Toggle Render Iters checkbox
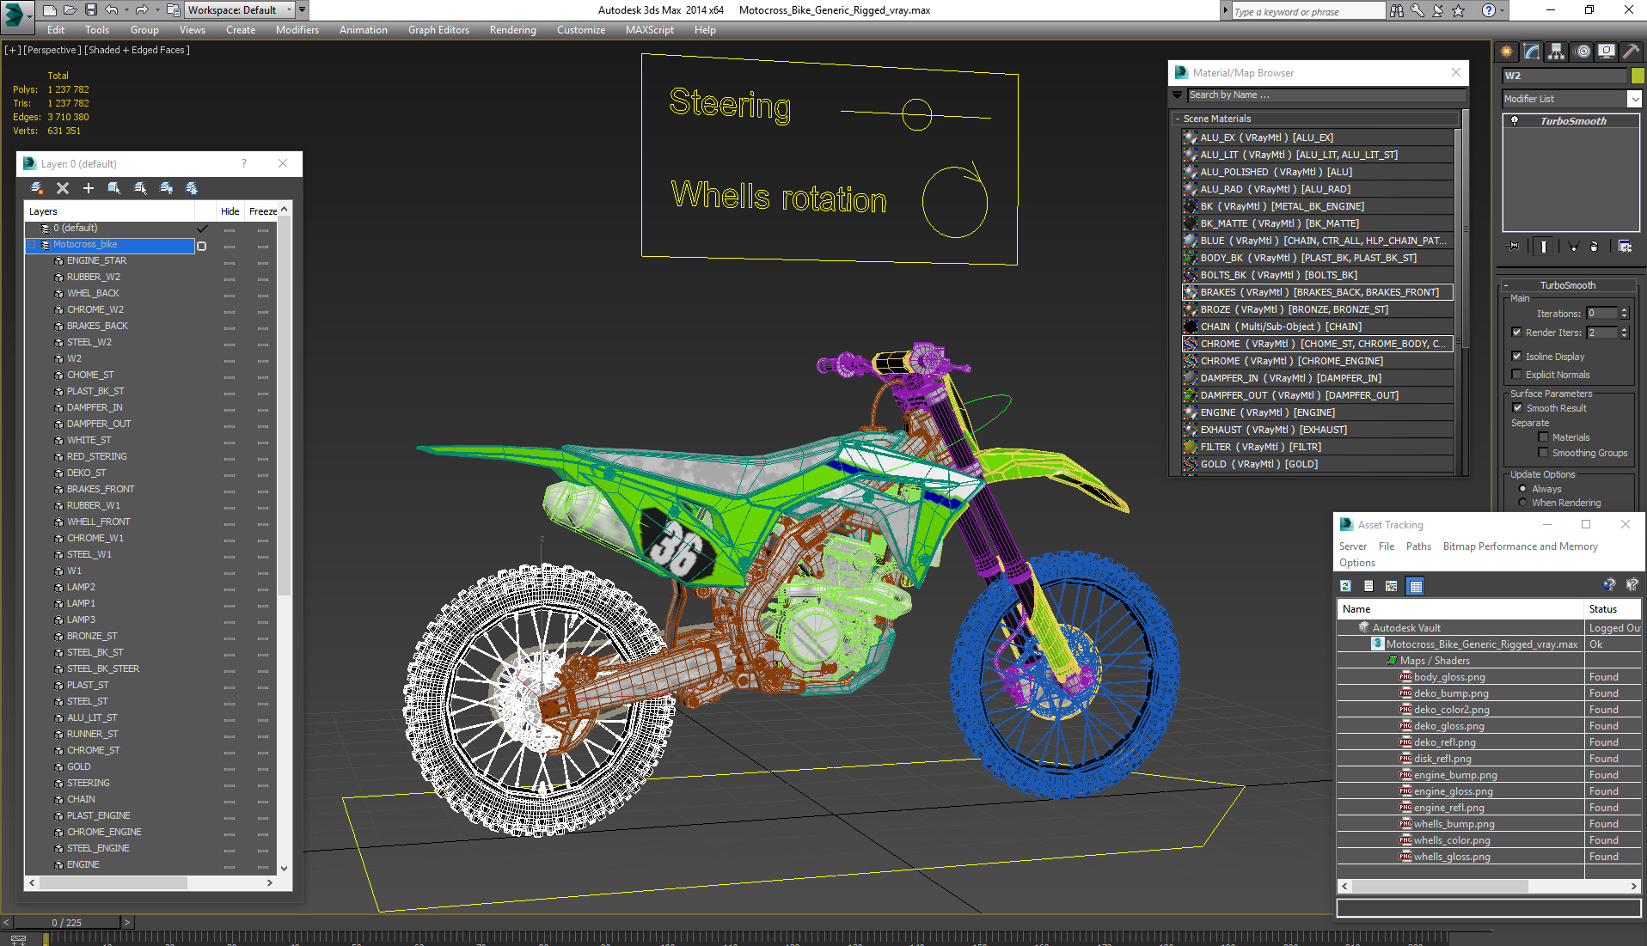Image resolution: width=1647 pixels, height=946 pixels. point(1517,333)
